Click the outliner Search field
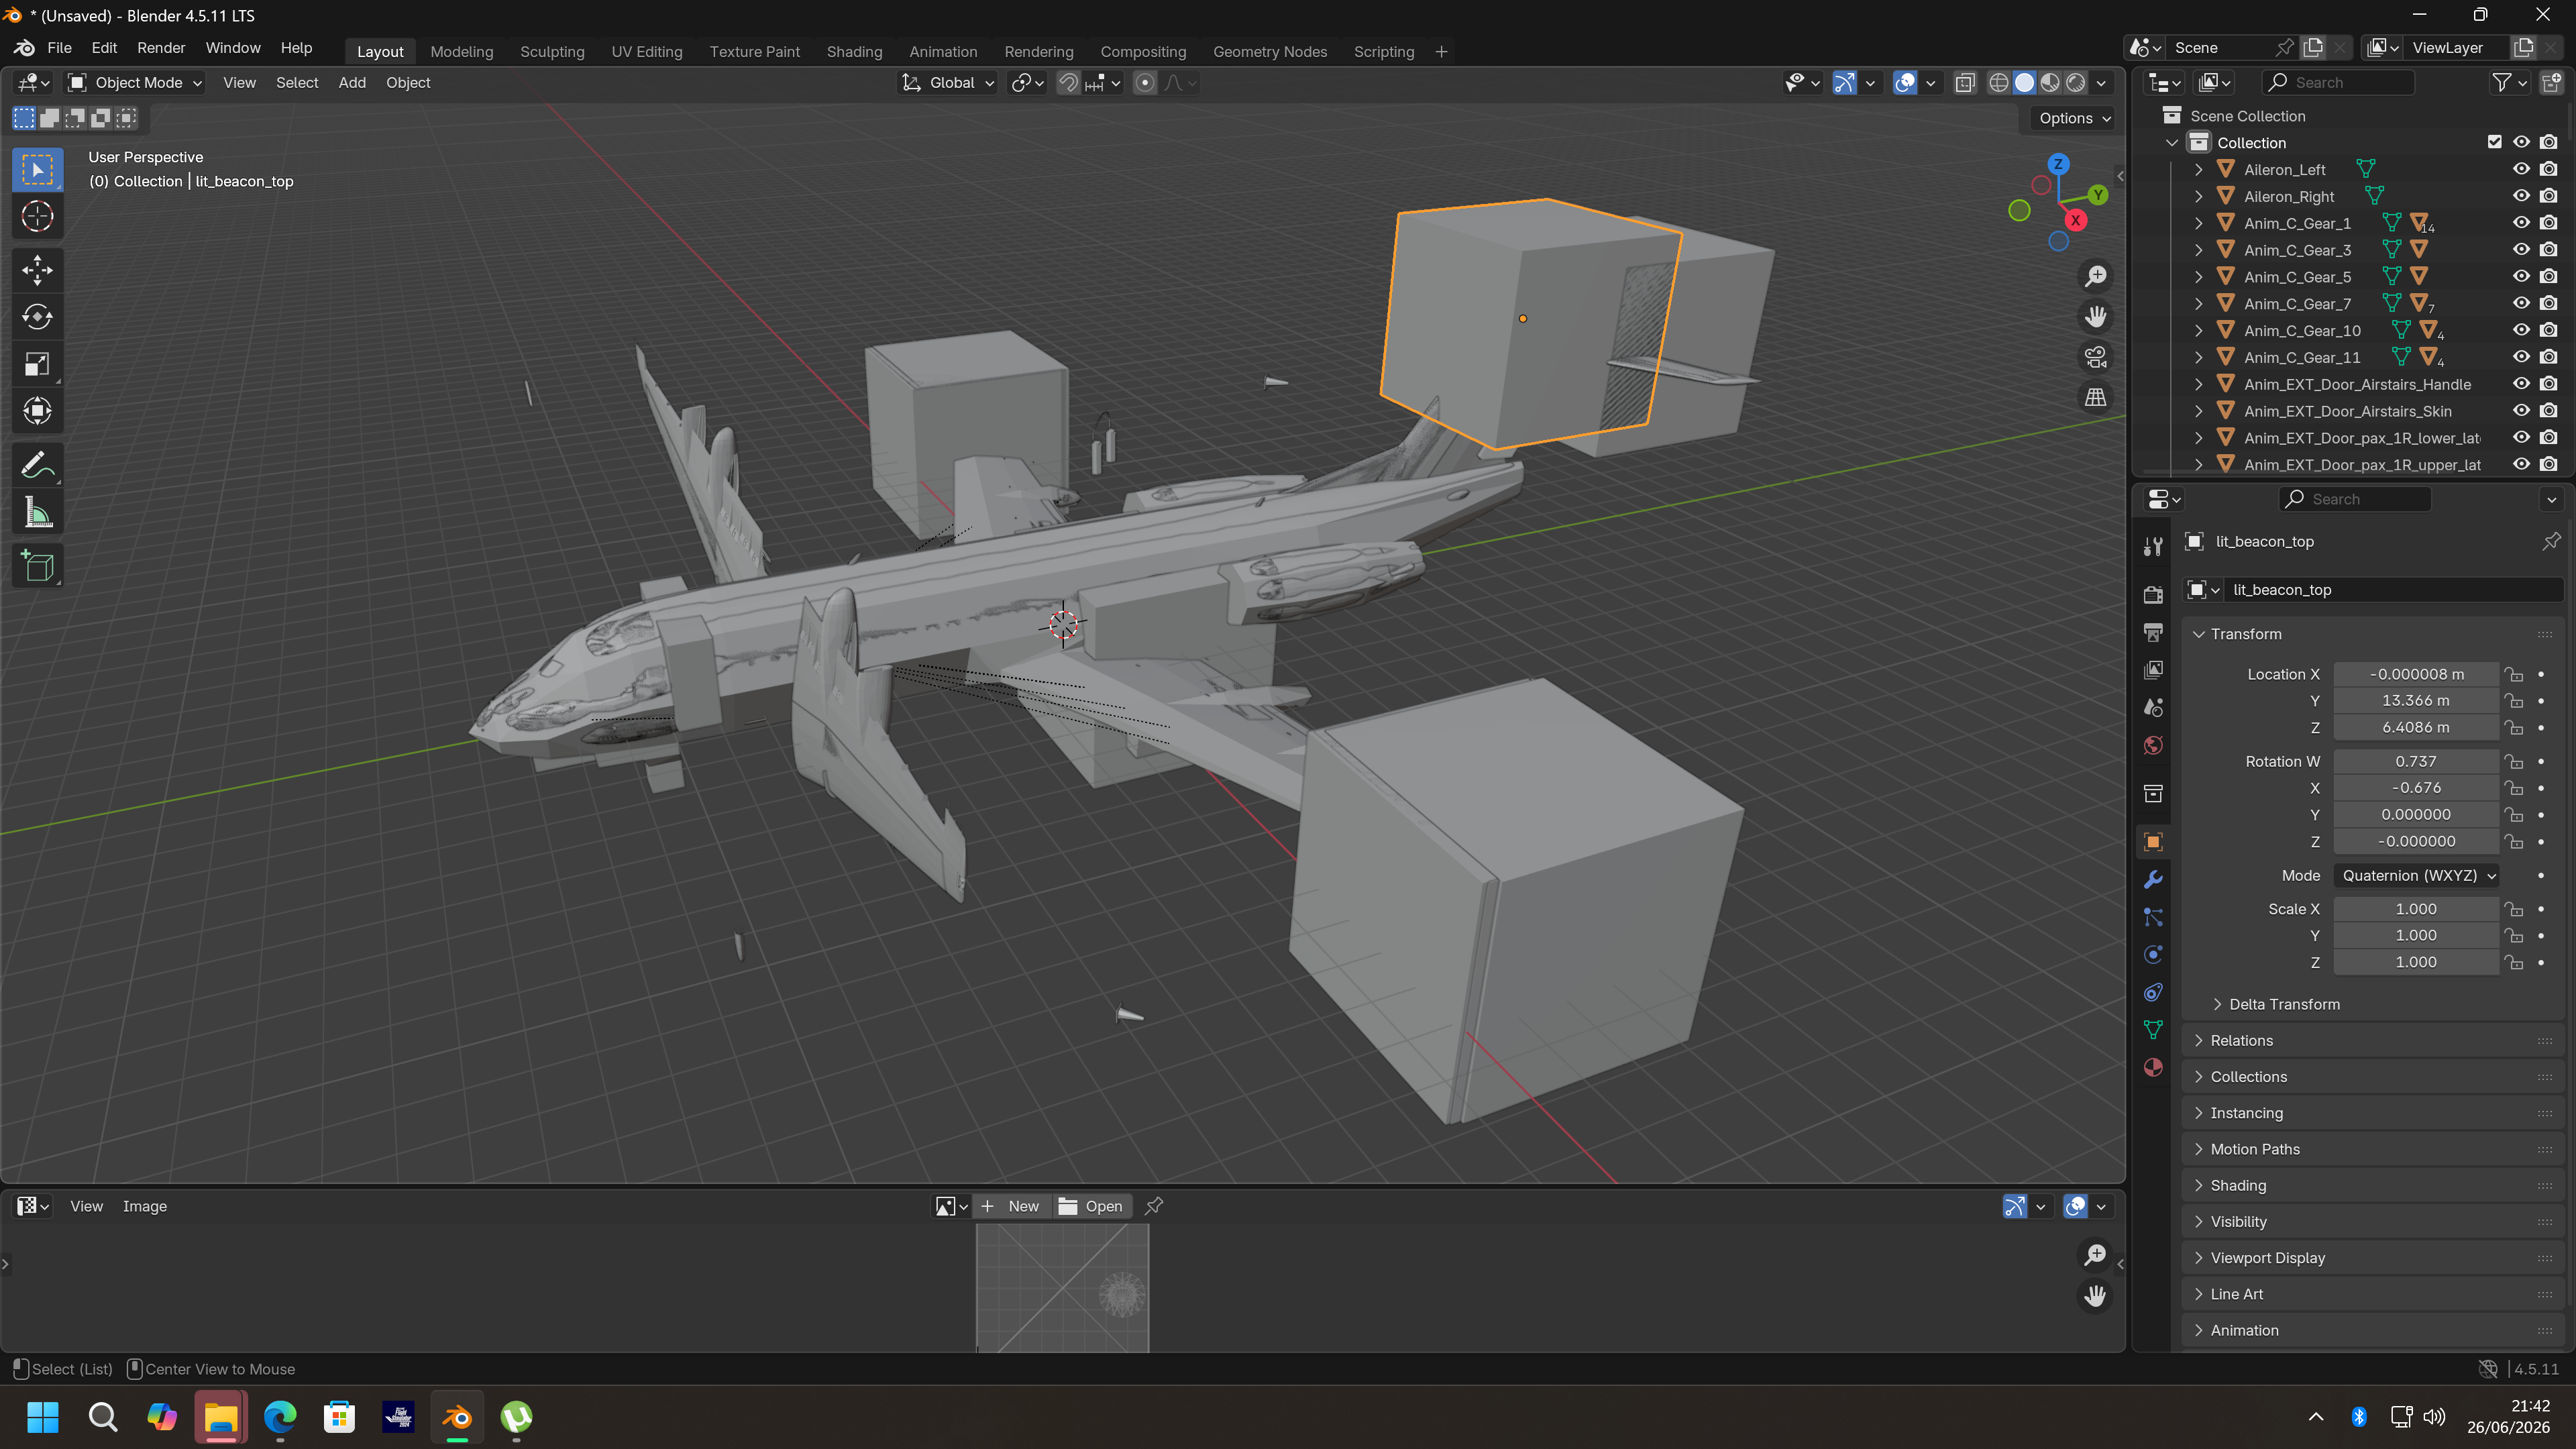The image size is (2576, 1449). tap(2339, 83)
